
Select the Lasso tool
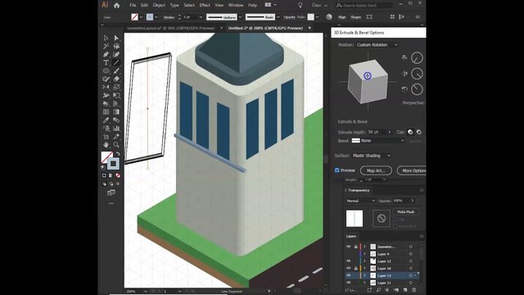tap(116, 46)
